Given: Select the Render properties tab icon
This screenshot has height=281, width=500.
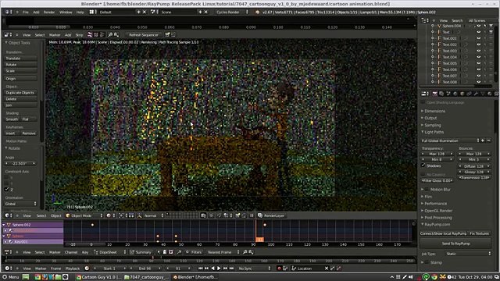Looking at the screenshot, I should 434,94.
